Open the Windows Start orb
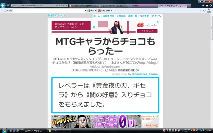This screenshot has width=213, height=133. point(4,131)
